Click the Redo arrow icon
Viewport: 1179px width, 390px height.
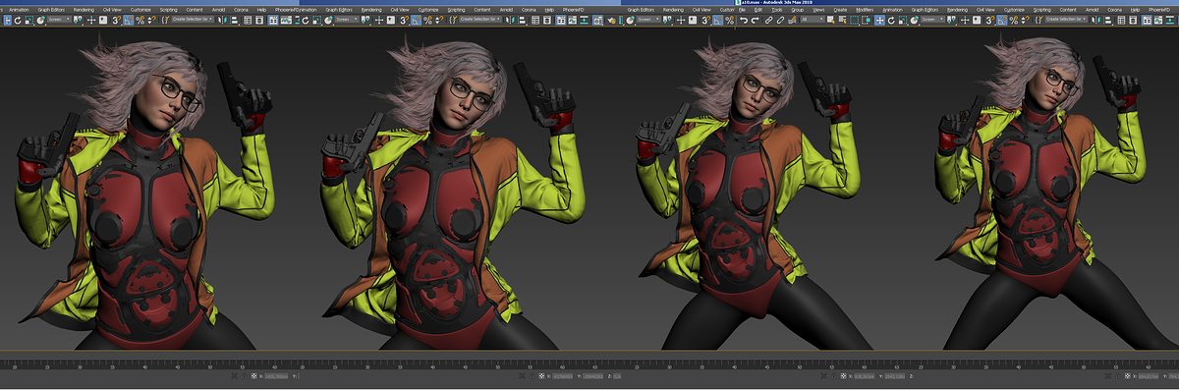click(x=755, y=20)
